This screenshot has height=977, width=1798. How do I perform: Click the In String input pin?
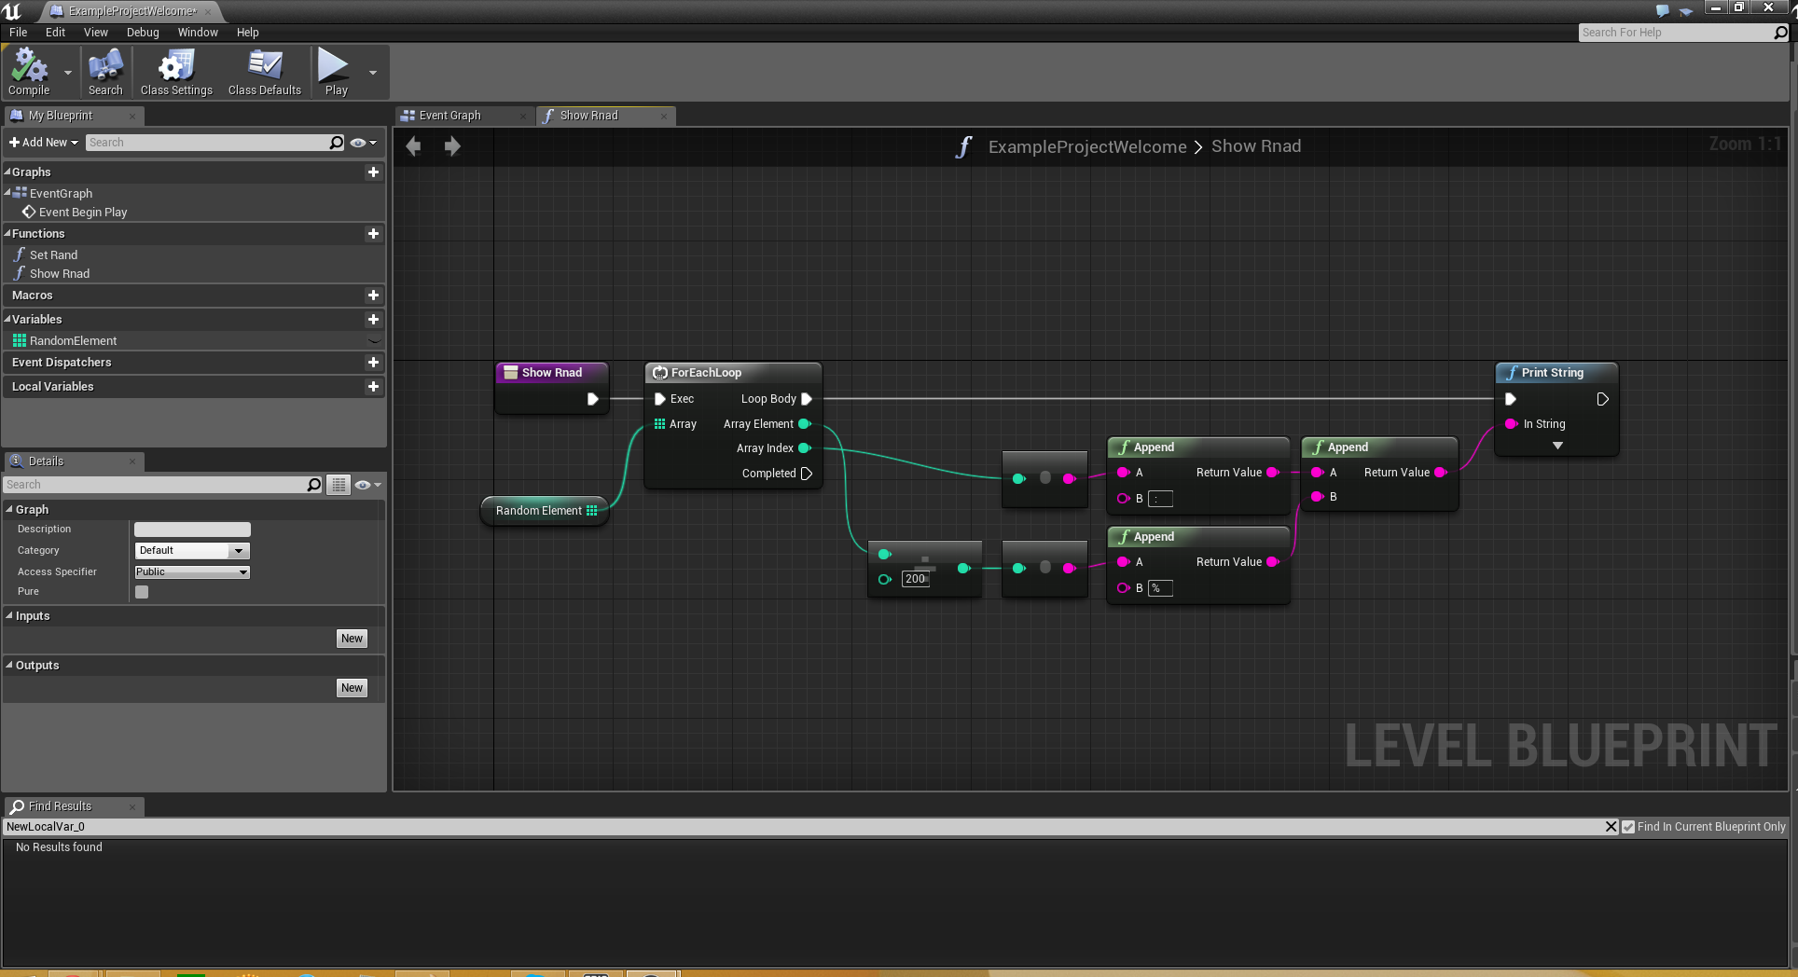click(x=1511, y=424)
